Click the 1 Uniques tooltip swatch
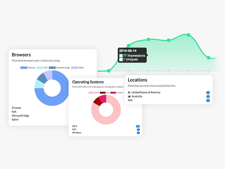The width and height of the screenshot is (225, 169). 121,59
